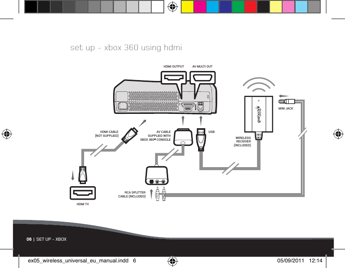This screenshot has width=345, height=268.
Task: Click the 'HDMI OUTPUT' label
Action: (174, 66)
